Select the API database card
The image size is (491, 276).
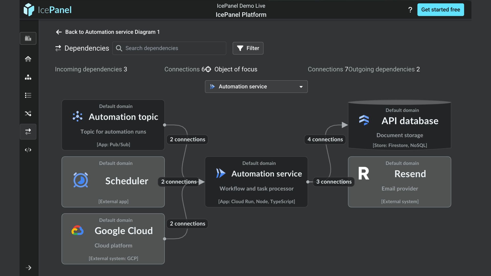pos(399,125)
